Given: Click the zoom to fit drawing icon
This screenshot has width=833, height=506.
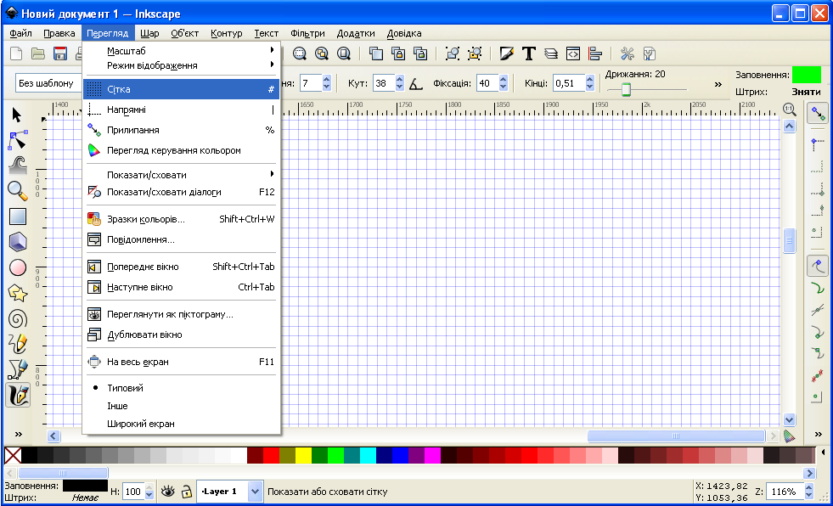Looking at the screenshot, I should pos(322,53).
